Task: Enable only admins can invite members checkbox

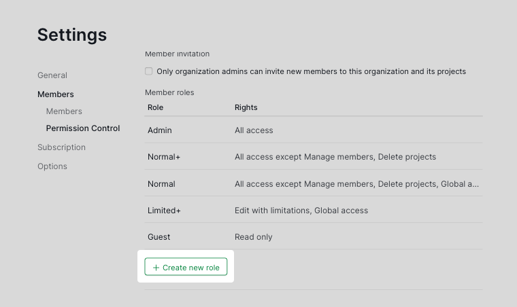Action: point(149,71)
